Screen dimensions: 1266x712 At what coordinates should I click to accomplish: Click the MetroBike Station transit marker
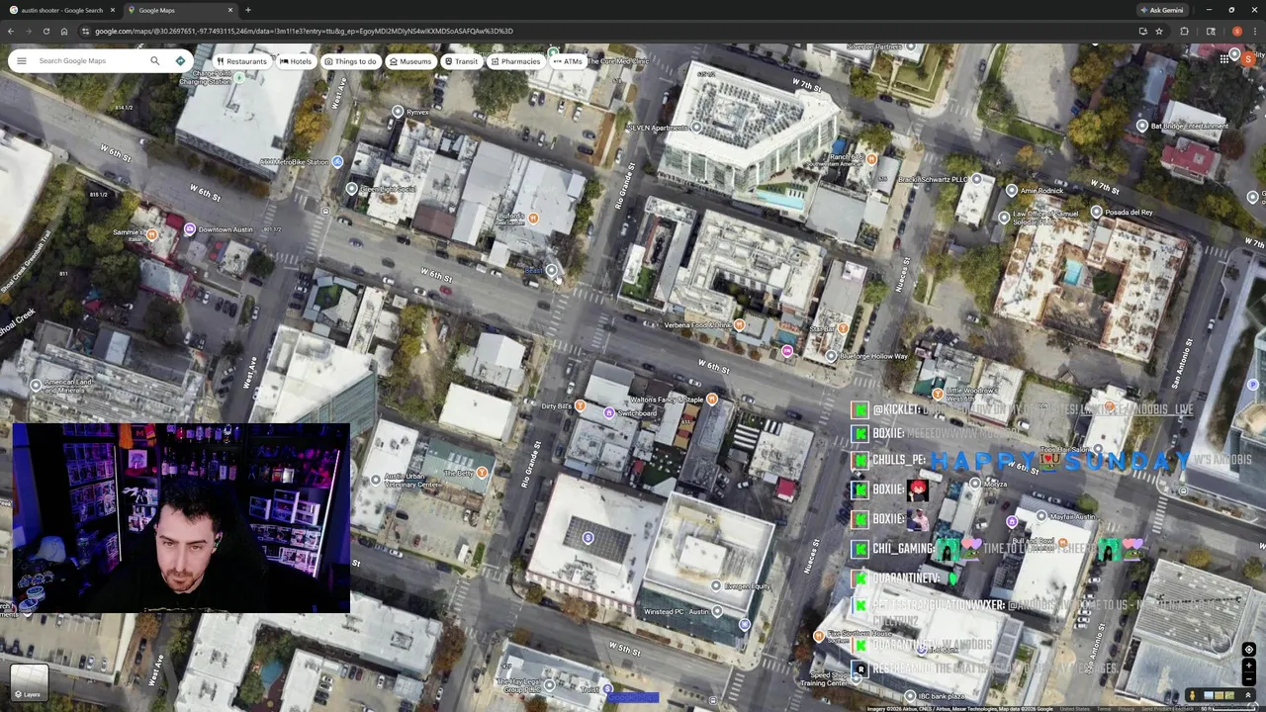[337, 161]
